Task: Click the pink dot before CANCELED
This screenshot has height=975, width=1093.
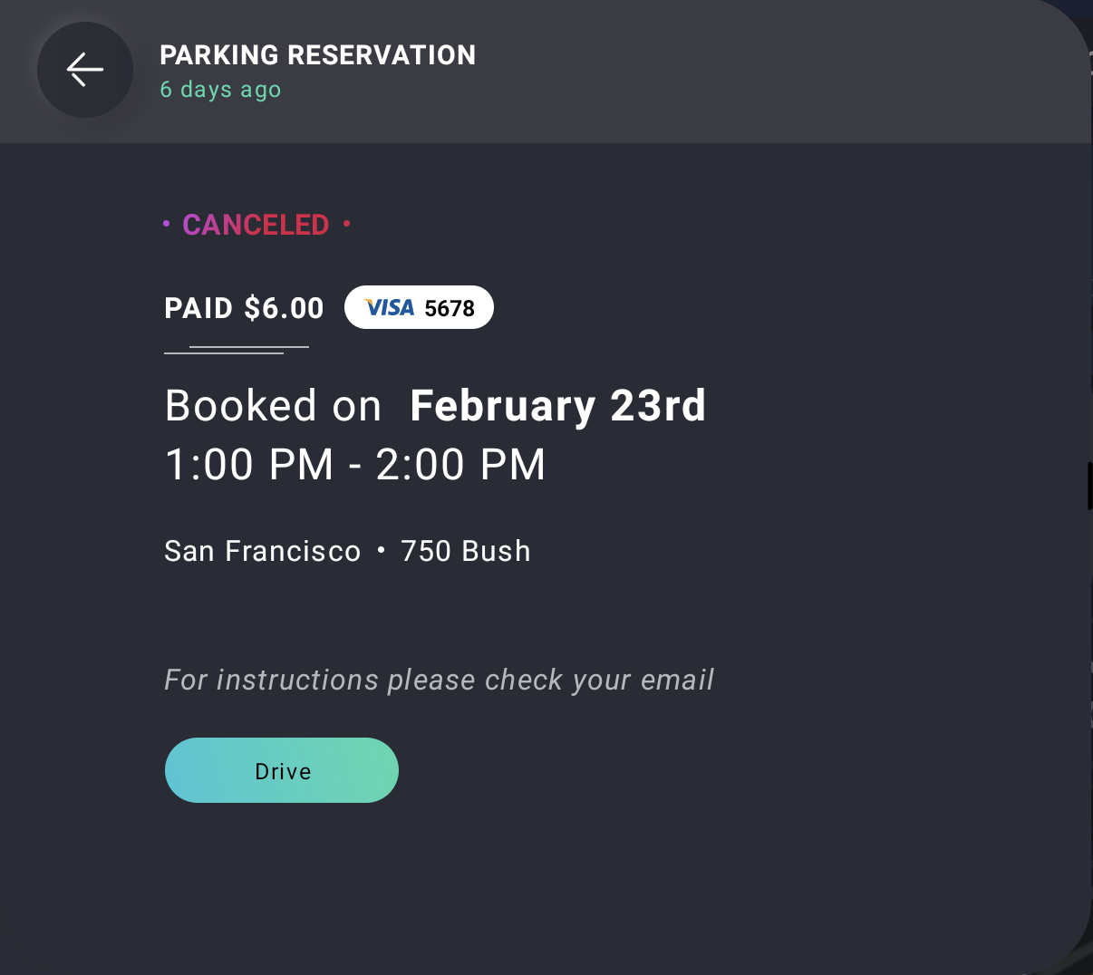Action: tap(167, 224)
